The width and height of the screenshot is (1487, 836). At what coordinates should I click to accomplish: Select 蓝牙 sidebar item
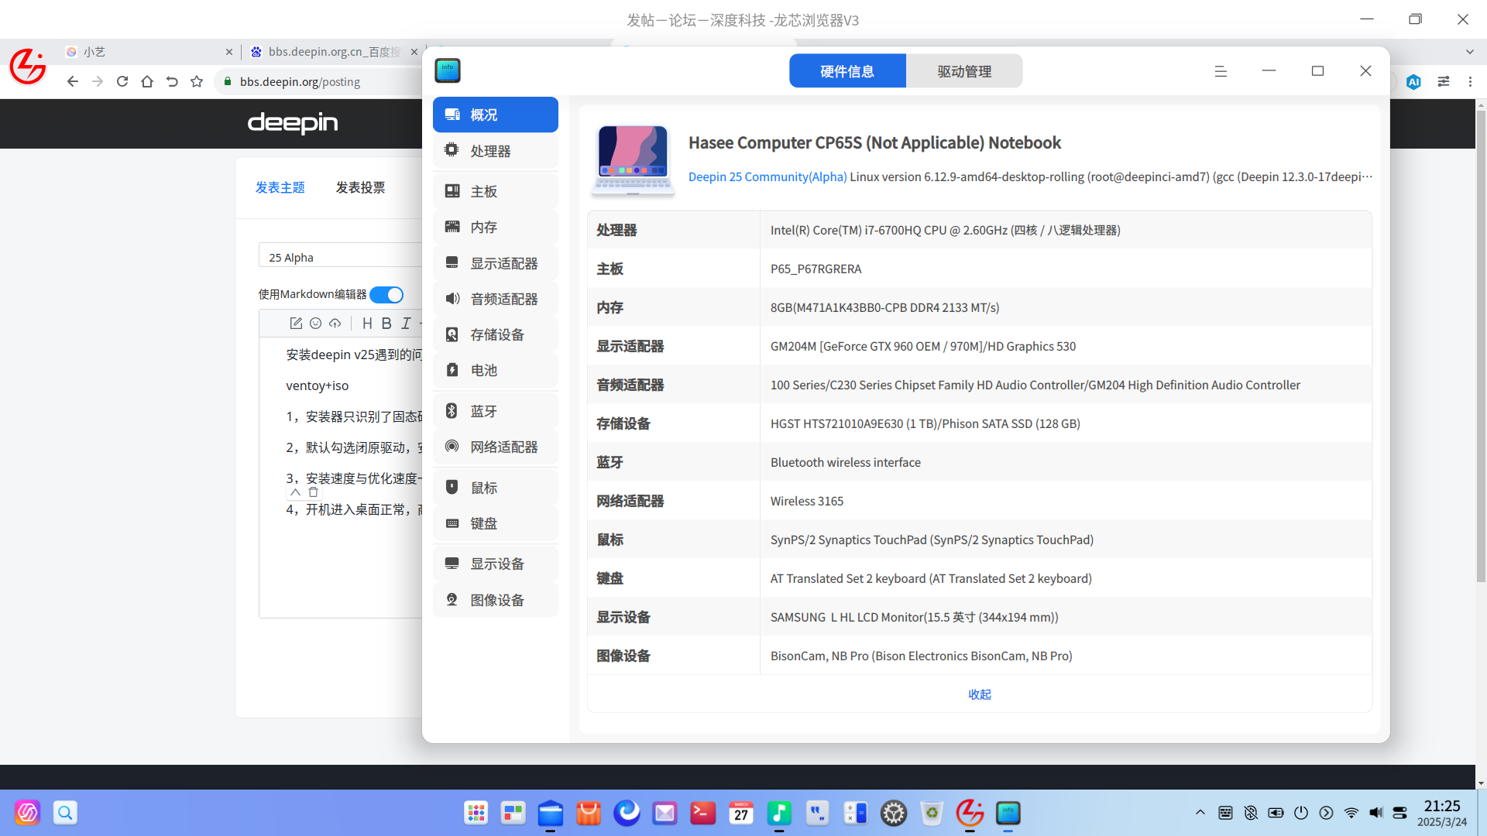pyautogui.click(x=495, y=411)
